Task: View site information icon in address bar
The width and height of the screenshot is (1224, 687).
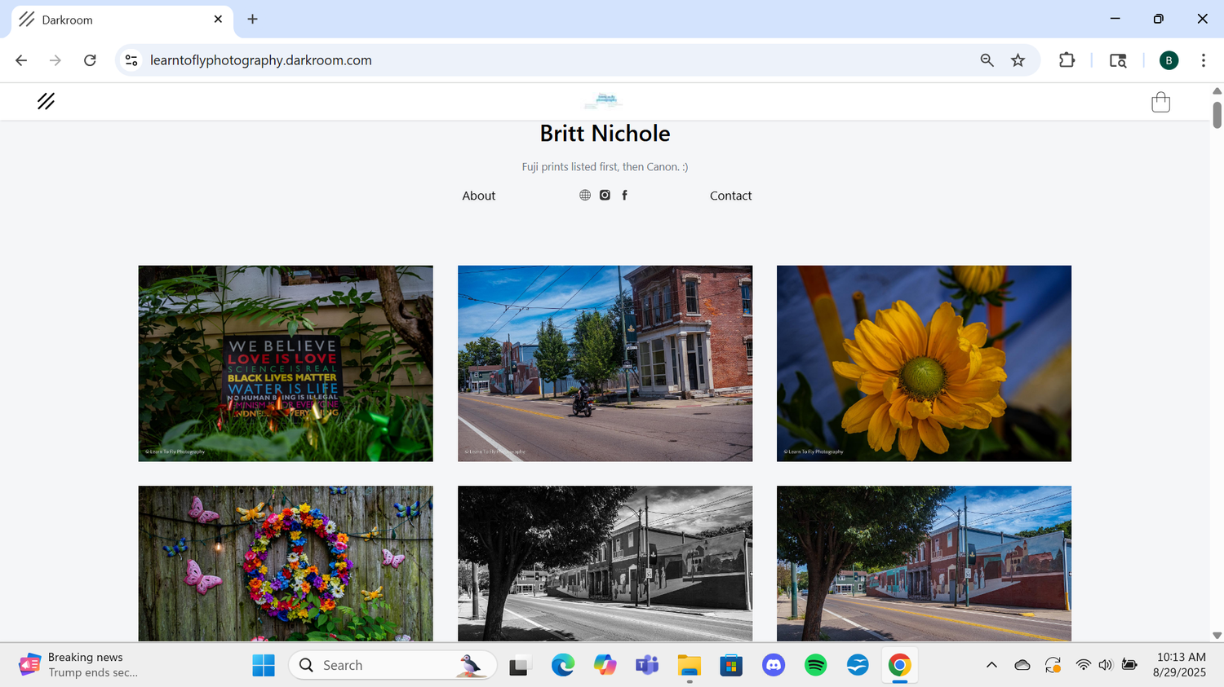Action: (131, 60)
